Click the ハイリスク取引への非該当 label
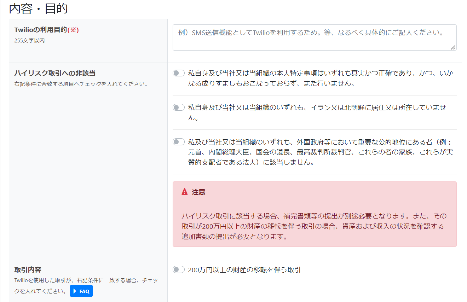This screenshot has width=467, height=302. 55,73
